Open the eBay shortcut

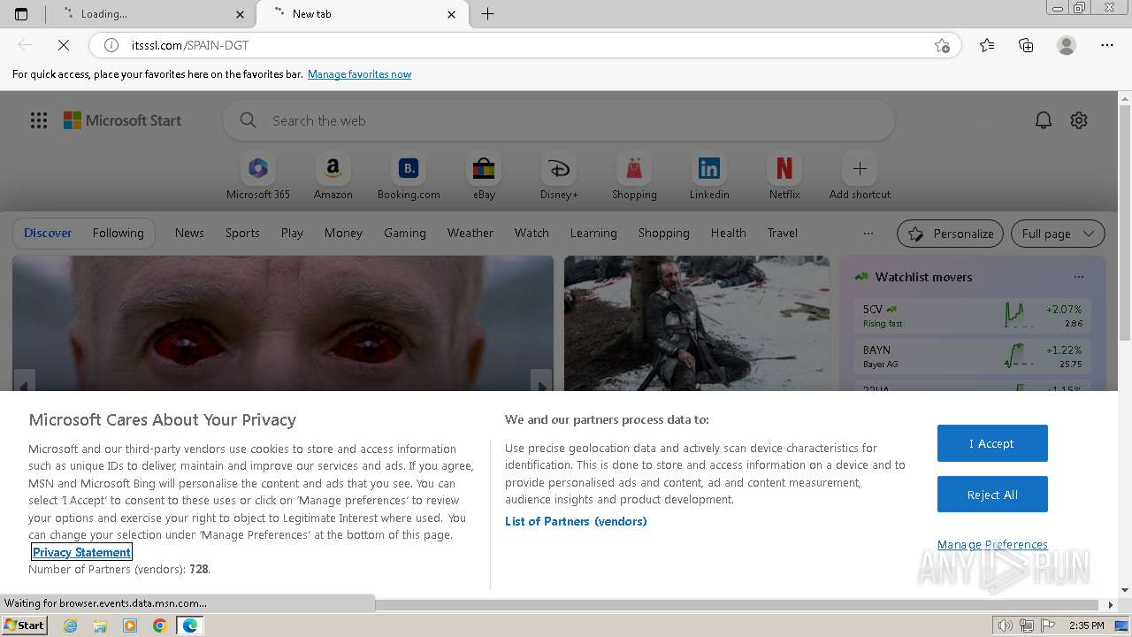point(484,177)
